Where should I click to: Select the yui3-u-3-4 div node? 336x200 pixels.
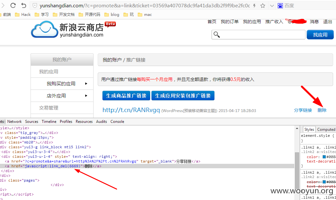click(x=36, y=152)
